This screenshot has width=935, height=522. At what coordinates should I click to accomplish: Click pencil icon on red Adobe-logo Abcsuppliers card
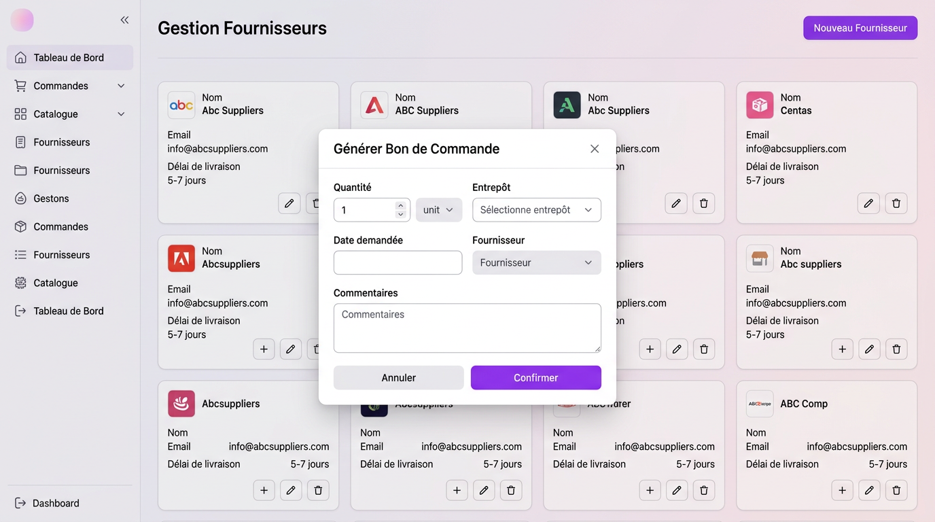click(291, 349)
